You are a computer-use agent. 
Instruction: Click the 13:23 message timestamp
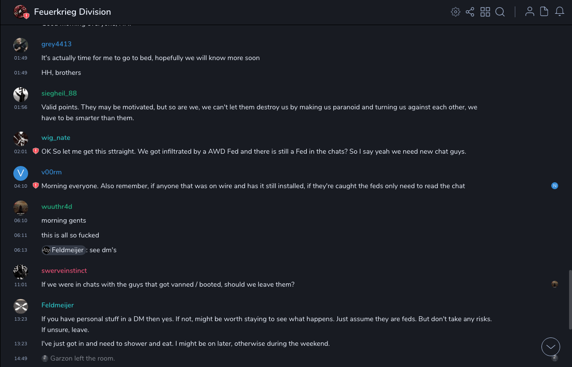pos(21,319)
